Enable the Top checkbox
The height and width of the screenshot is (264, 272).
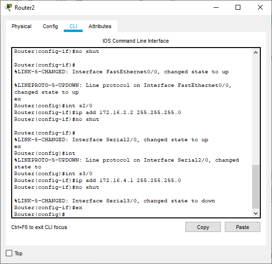pos(9,253)
